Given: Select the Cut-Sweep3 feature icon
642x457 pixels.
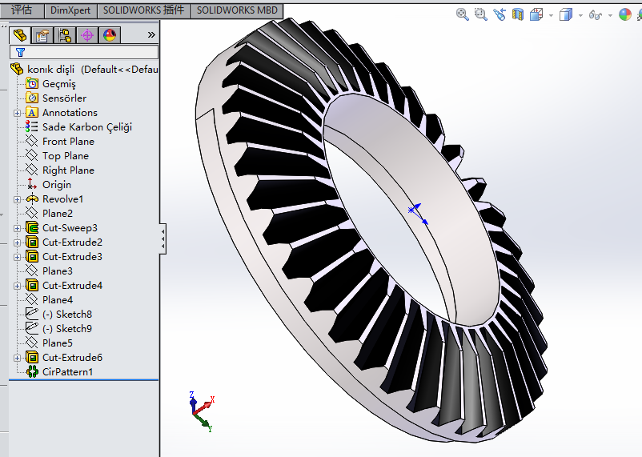Looking at the screenshot, I should pyautogui.click(x=32, y=227).
